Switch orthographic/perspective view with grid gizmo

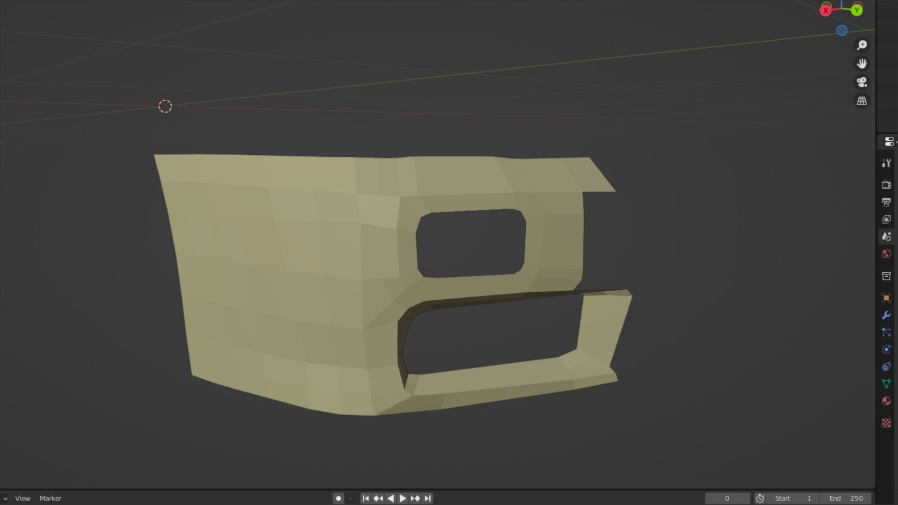pyautogui.click(x=862, y=101)
